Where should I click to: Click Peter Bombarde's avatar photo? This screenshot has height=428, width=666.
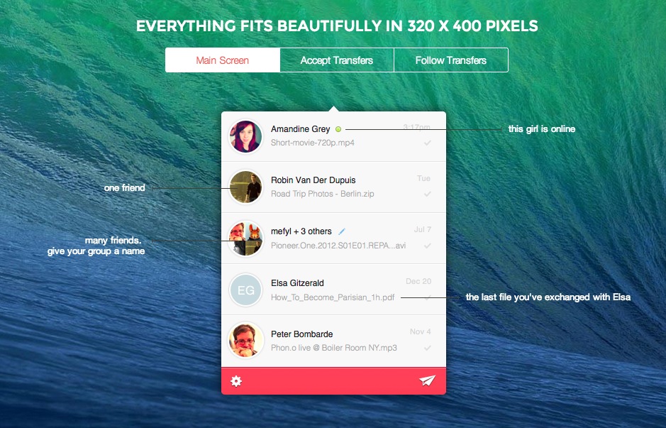245,340
